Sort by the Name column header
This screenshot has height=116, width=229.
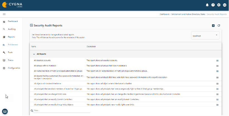[34, 46]
